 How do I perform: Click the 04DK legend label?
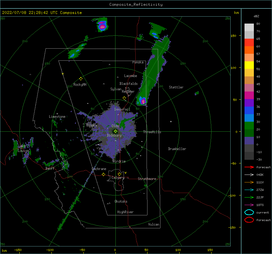coord(260,175)
